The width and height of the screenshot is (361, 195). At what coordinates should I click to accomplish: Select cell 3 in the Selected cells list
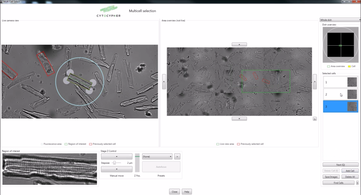coord(340,106)
